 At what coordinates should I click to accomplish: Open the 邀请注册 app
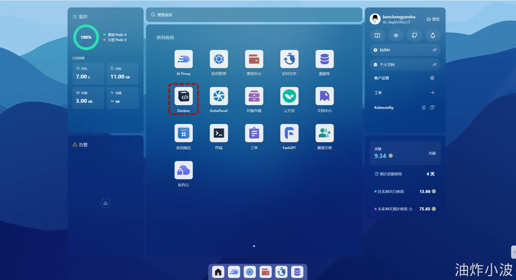[325, 133]
